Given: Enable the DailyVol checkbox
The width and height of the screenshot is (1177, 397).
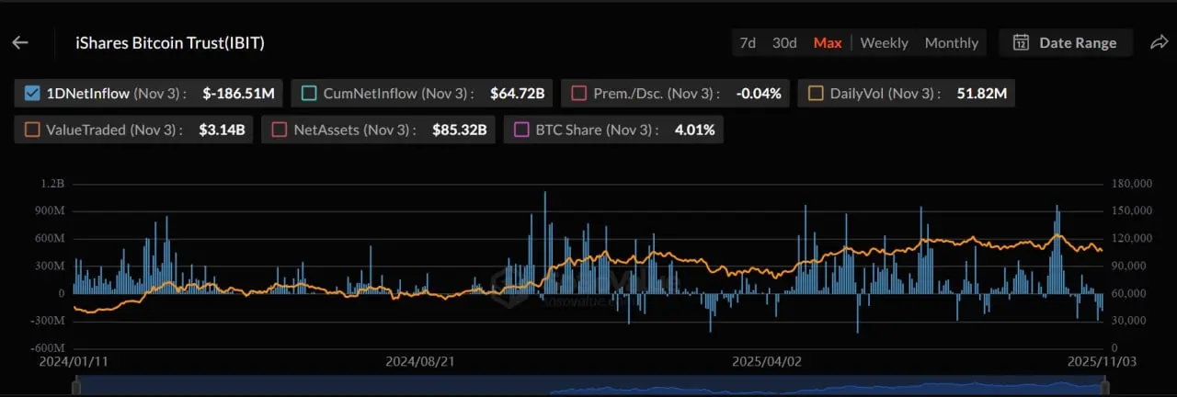Looking at the screenshot, I should click(x=816, y=93).
